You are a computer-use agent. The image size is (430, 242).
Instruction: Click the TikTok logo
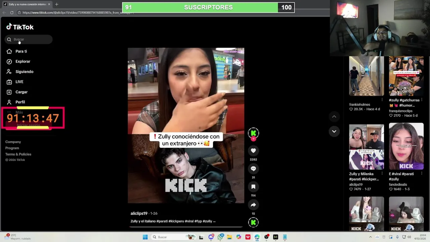pos(20,27)
